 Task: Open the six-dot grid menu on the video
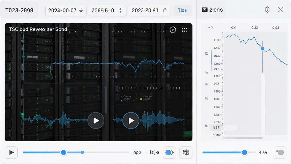pyautogui.click(x=184, y=30)
